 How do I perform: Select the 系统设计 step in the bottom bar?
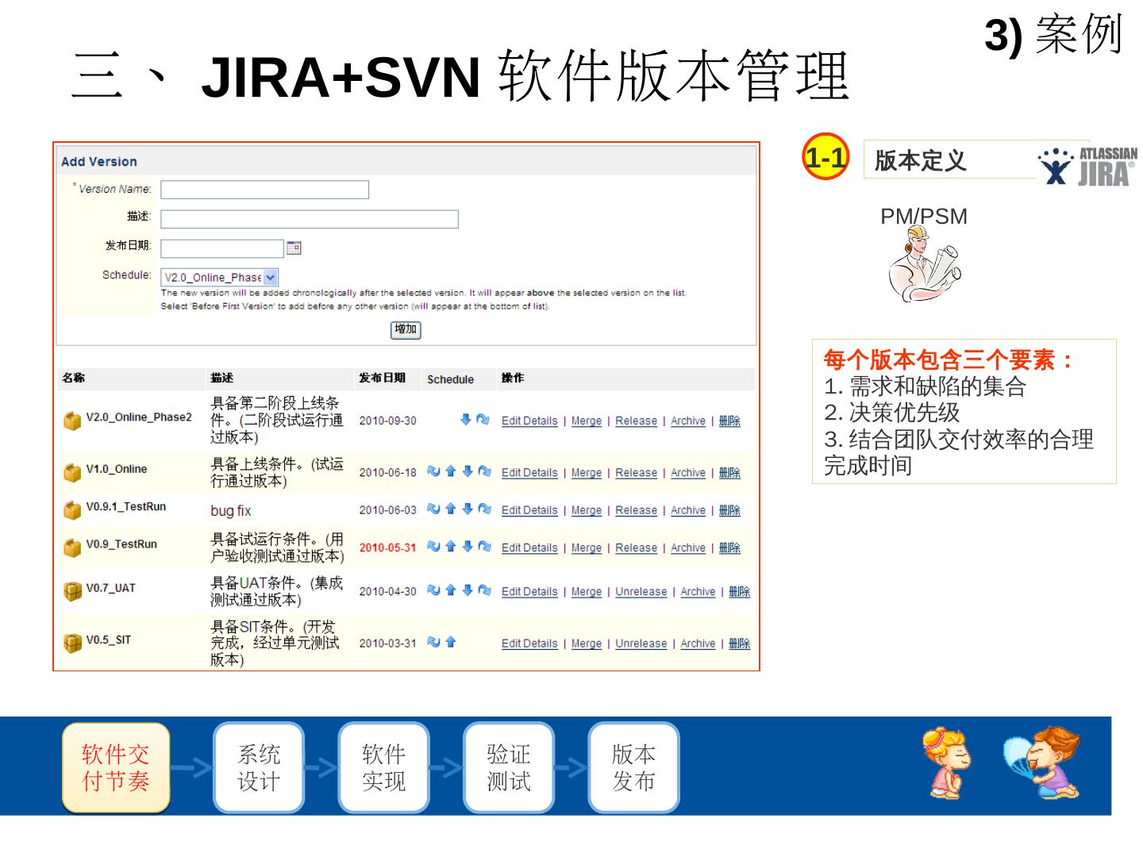(x=259, y=767)
